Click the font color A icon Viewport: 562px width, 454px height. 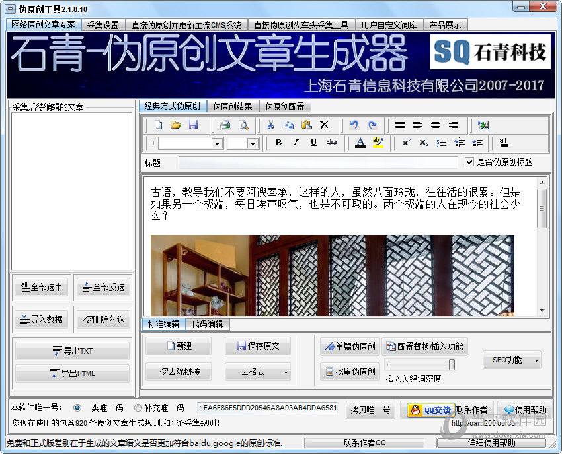click(x=360, y=143)
